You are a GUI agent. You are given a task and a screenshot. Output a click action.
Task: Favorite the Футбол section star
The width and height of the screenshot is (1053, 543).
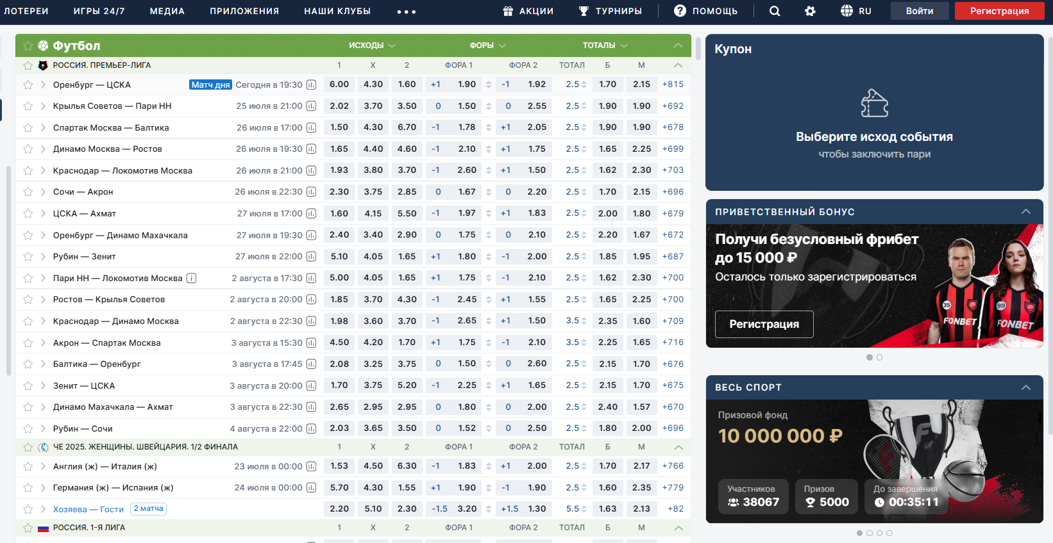28,45
